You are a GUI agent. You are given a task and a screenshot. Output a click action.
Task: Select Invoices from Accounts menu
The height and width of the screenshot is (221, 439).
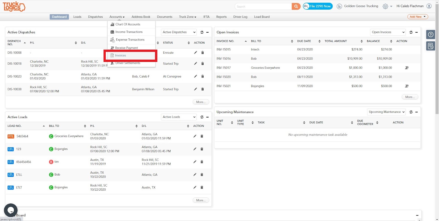click(131, 56)
